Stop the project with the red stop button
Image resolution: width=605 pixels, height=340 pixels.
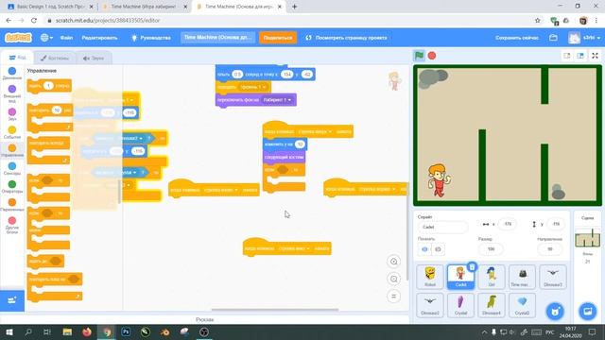coord(432,56)
